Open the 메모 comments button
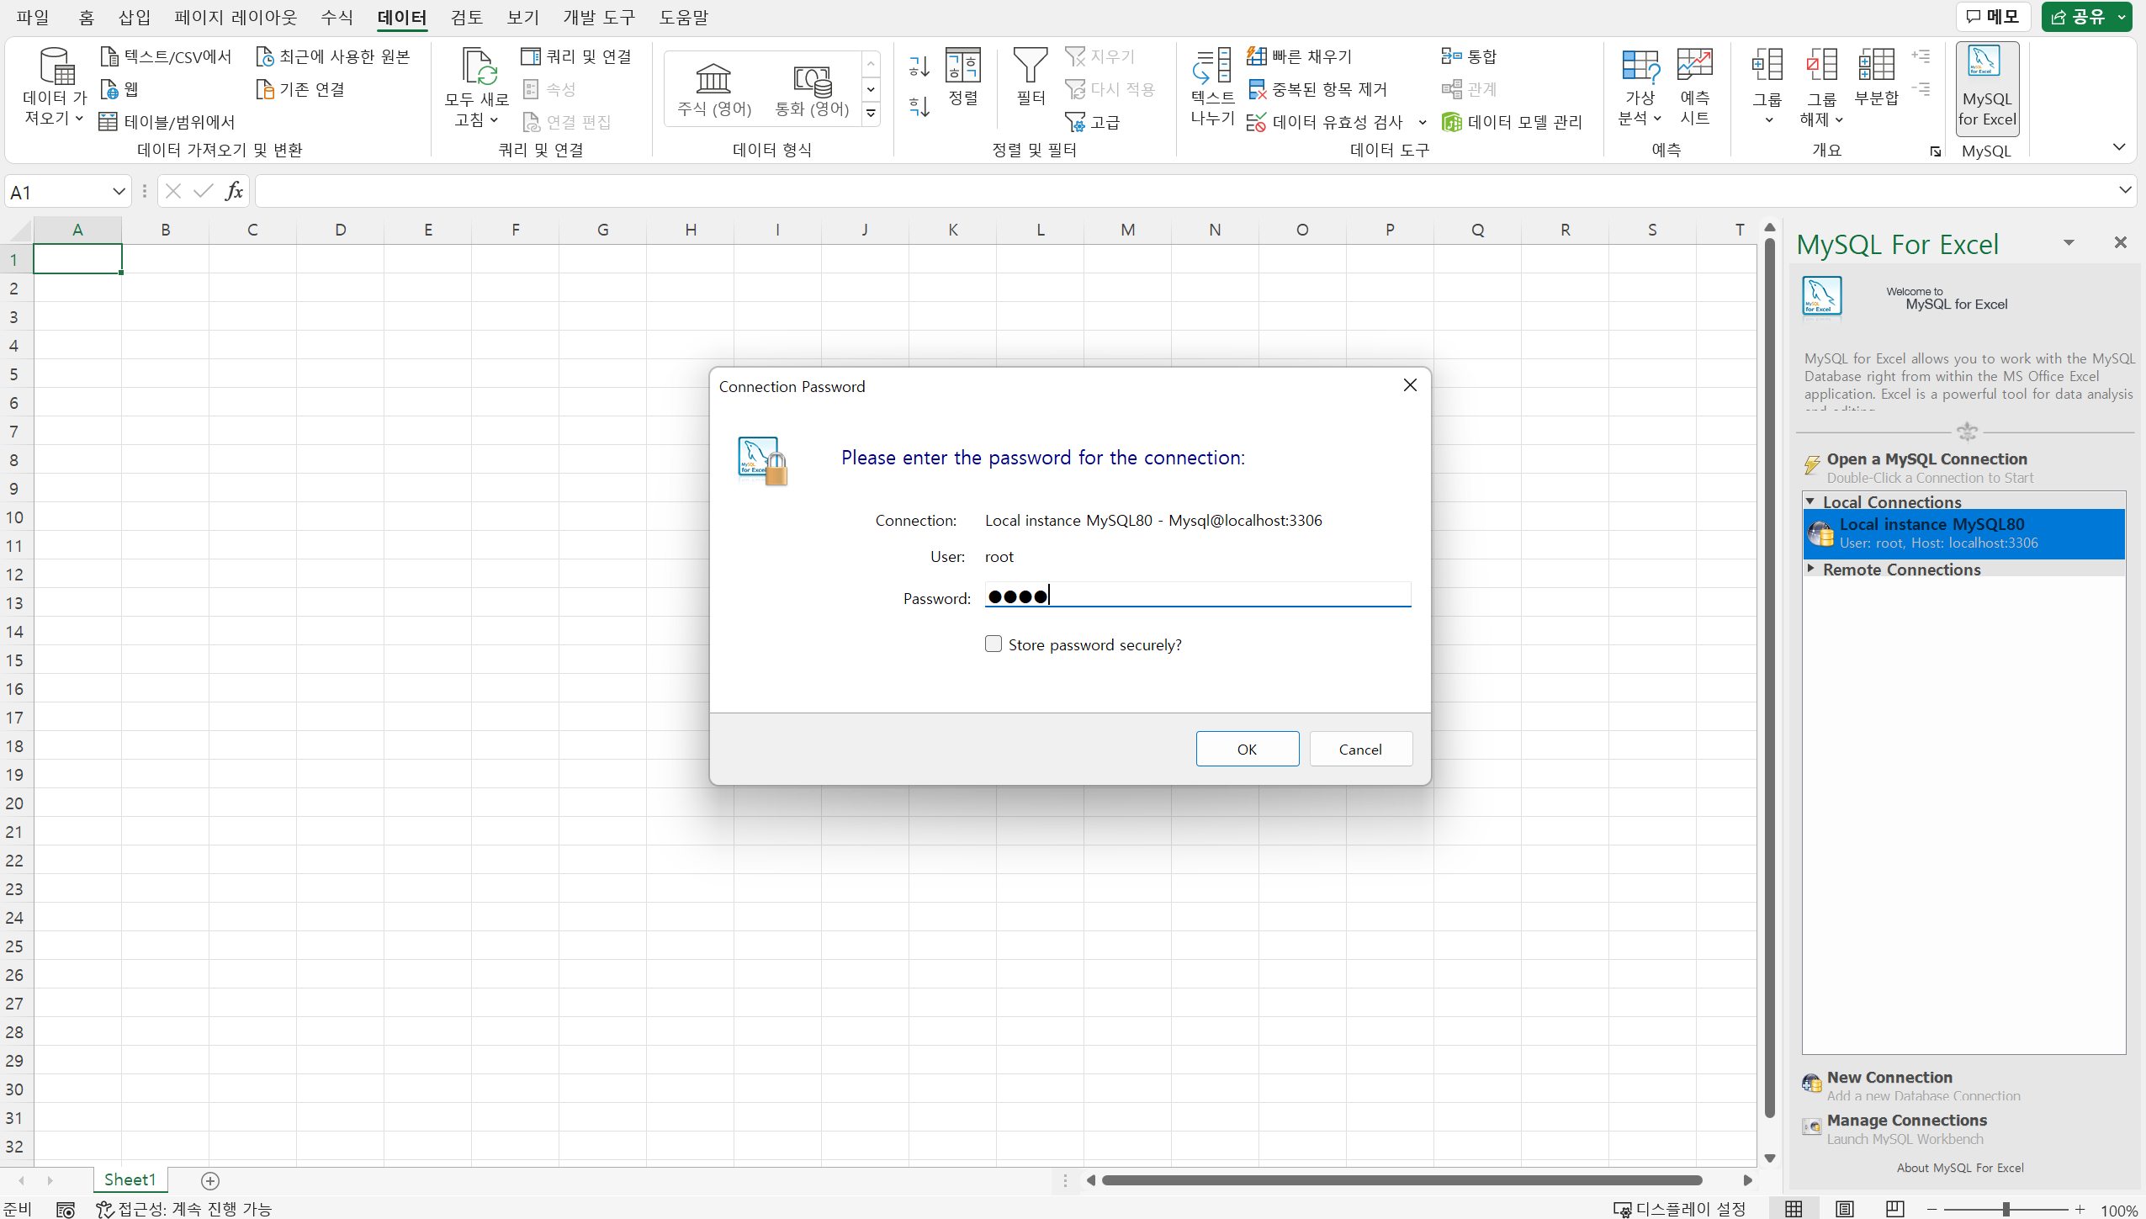 [1992, 17]
